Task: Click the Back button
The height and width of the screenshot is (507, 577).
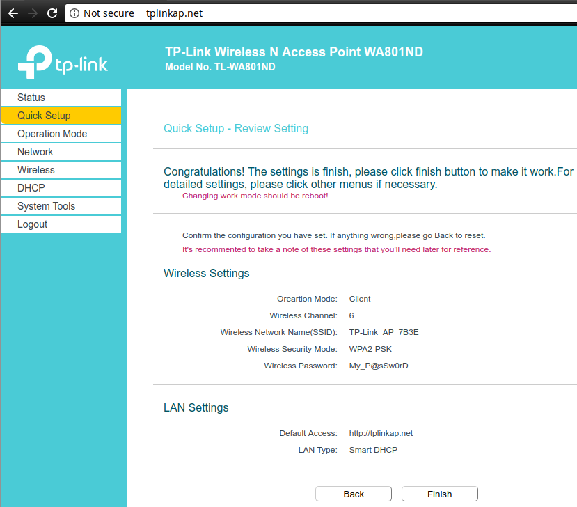Action: point(354,494)
